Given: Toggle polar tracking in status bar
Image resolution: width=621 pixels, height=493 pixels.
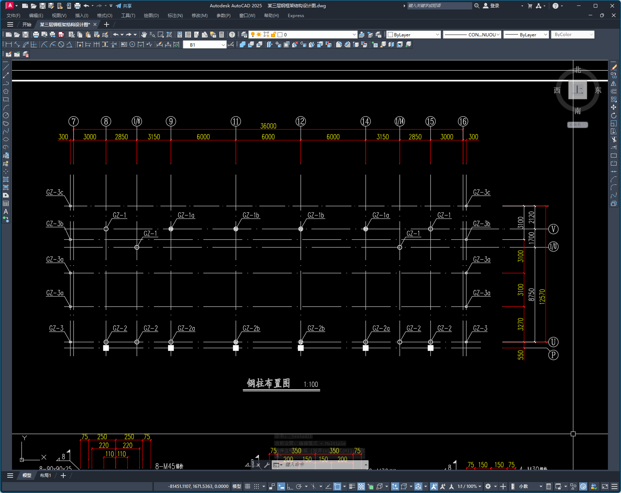Looking at the screenshot, I should 299,486.
